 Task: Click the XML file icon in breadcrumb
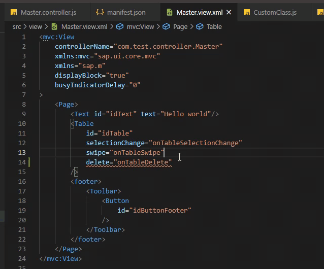pos(54,27)
